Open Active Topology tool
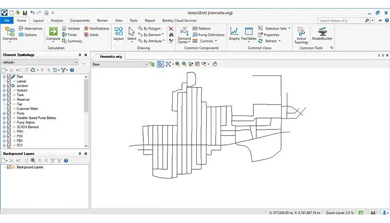 (301, 35)
